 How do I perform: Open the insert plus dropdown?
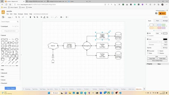(x=62, y=17)
